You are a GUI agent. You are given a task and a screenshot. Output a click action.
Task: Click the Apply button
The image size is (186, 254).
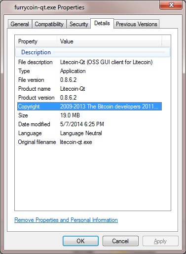(160, 241)
